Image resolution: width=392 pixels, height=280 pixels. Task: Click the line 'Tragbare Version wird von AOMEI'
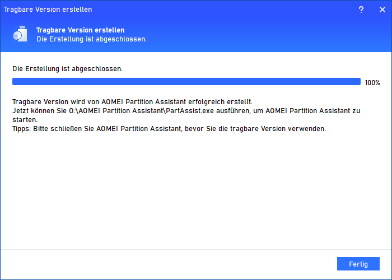pyautogui.click(x=132, y=102)
